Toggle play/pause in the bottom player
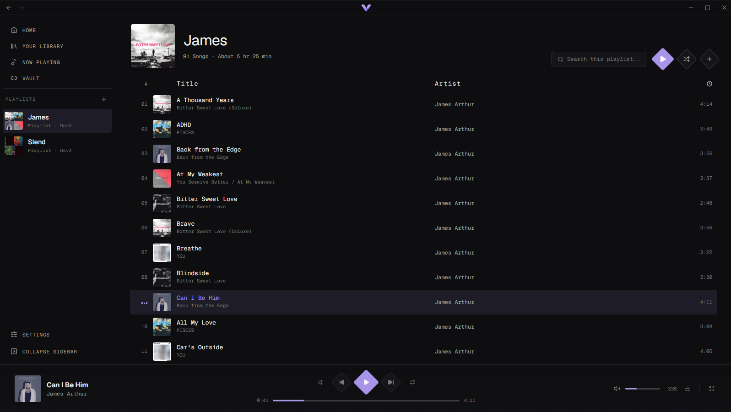 (x=366, y=382)
